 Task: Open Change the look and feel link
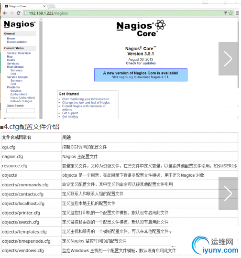tap(86, 103)
